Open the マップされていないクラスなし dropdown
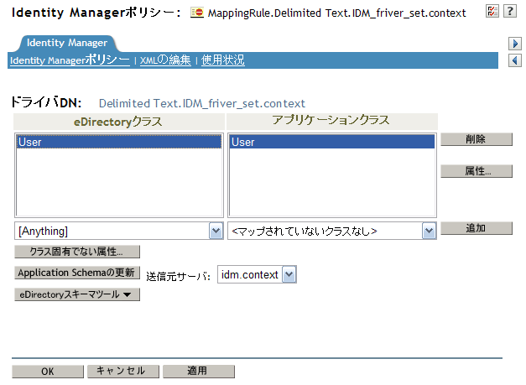 (331, 231)
